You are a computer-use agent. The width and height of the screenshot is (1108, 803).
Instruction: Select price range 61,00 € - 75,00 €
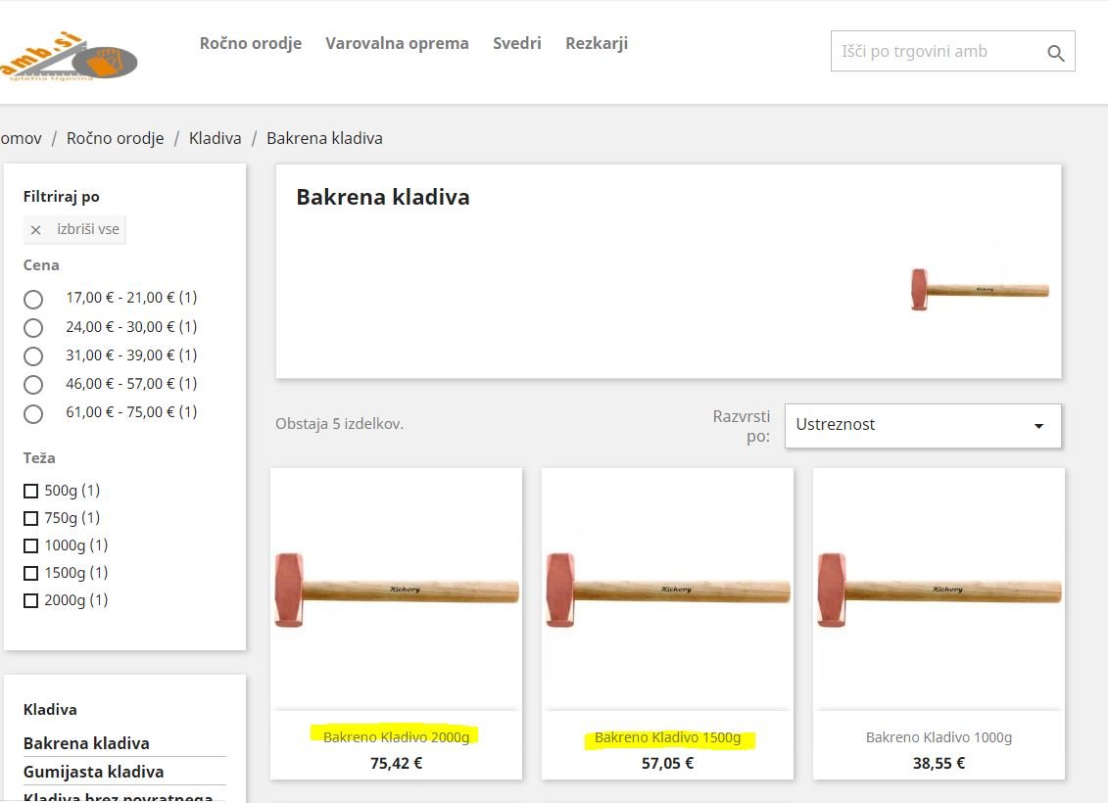pyautogui.click(x=33, y=414)
